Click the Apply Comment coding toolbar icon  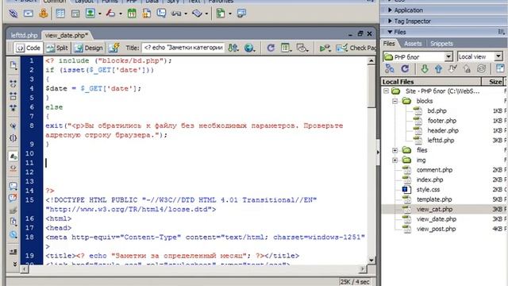point(13,186)
